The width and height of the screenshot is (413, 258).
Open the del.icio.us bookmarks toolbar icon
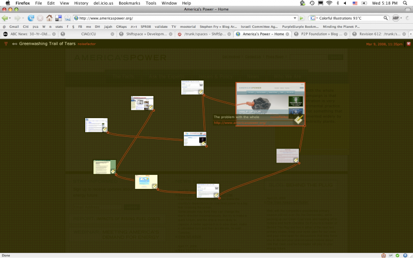(58, 18)
